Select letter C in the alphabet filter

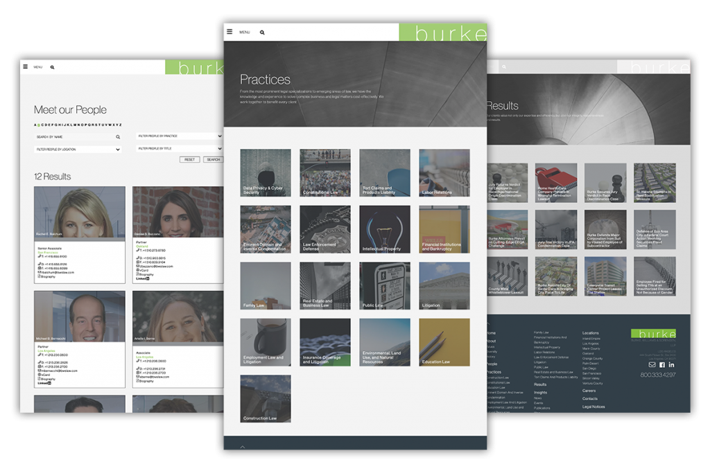click(x=42, y=125)
